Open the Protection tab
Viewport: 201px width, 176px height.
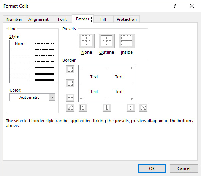point(127,19)
